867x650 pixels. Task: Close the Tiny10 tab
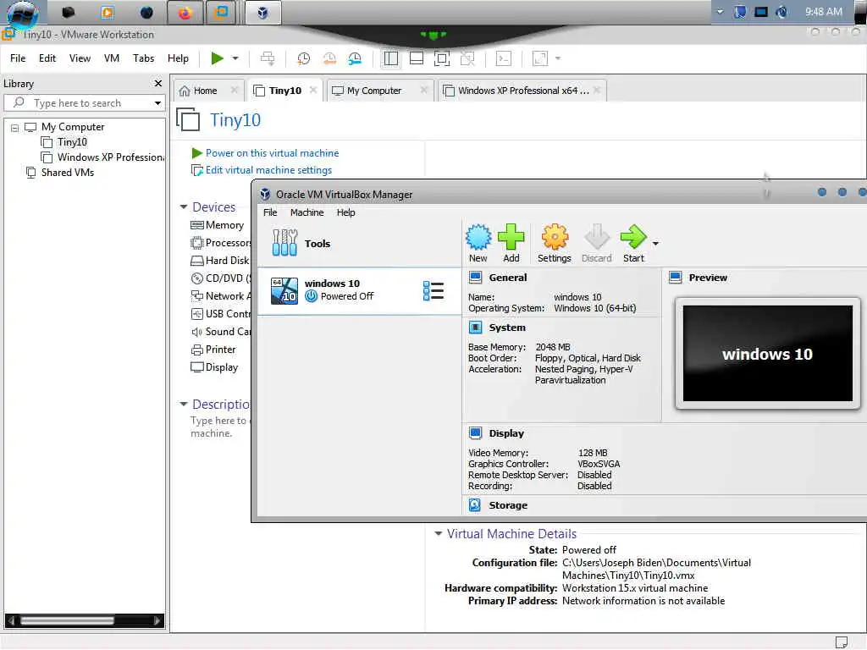[313, 90]
